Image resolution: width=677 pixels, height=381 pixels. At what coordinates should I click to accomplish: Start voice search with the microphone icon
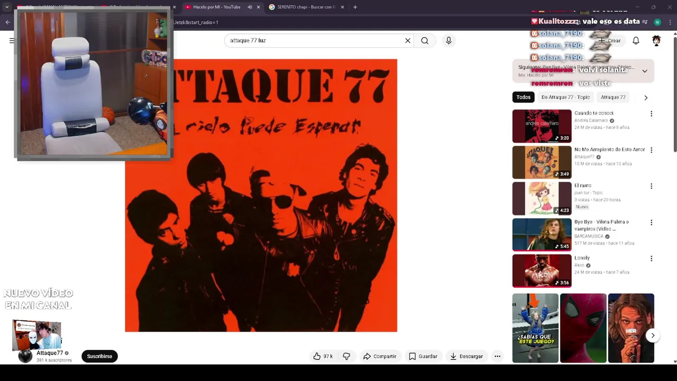pyautogui.click(x=449, y=41)
